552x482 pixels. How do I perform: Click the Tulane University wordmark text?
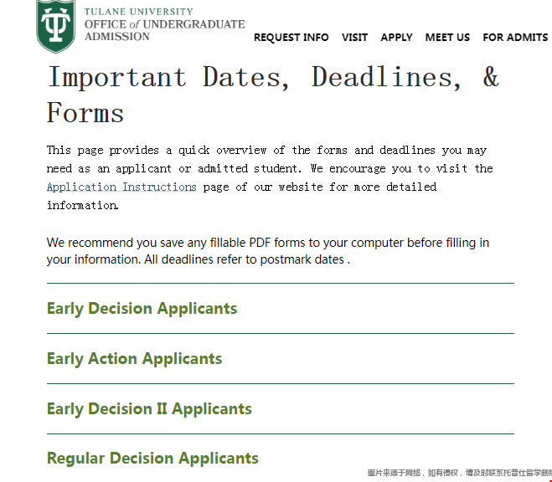coord(138,13)
